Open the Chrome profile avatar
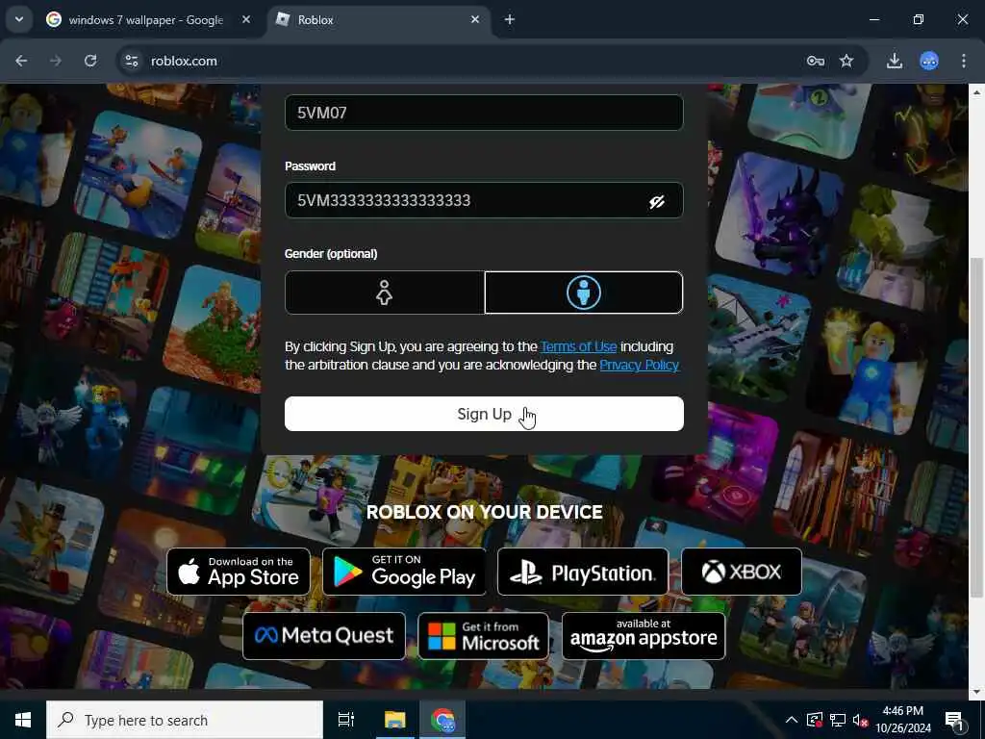 [929, 61]
